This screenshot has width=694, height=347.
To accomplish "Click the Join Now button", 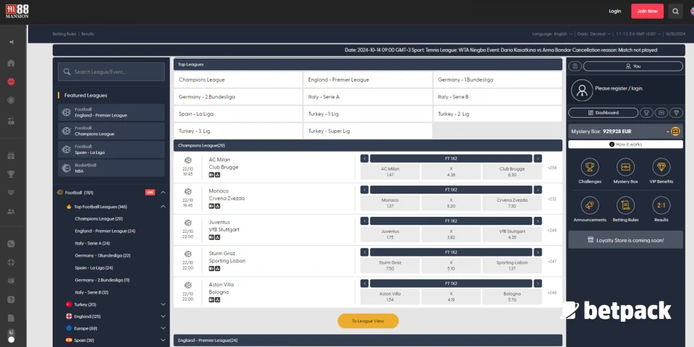I will click(647, 11).
